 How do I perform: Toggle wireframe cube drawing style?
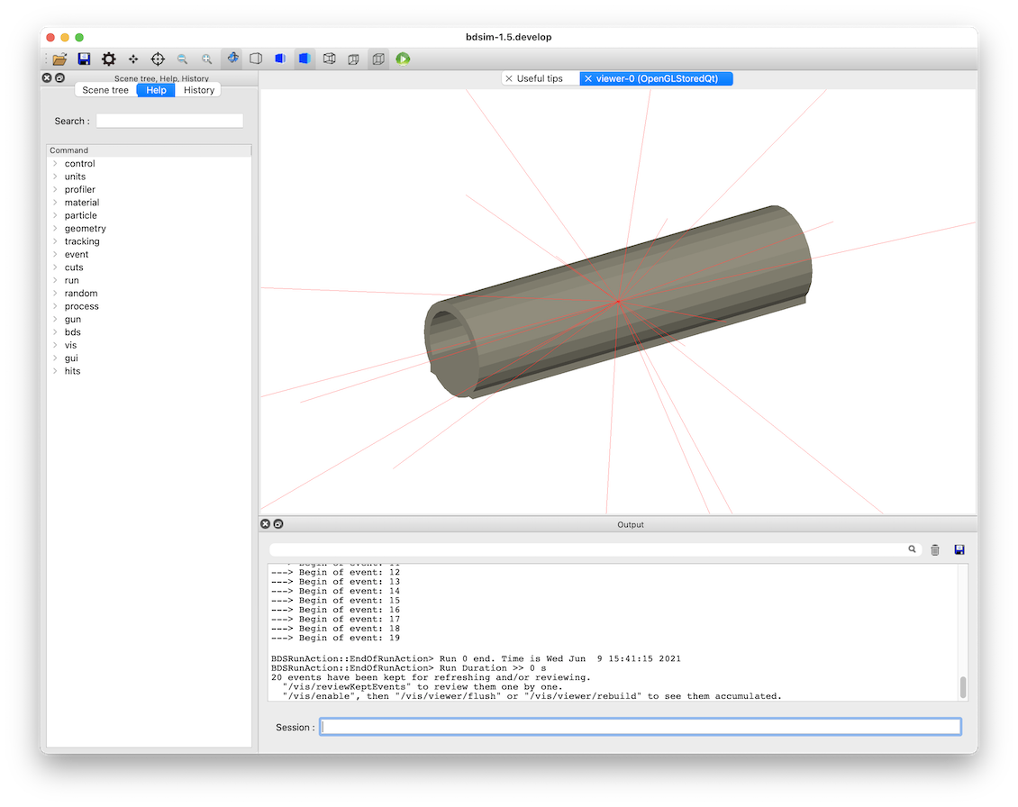coord(329,59)
